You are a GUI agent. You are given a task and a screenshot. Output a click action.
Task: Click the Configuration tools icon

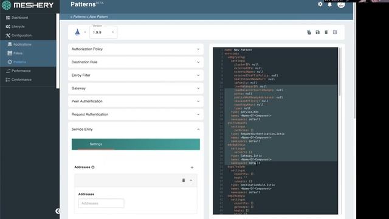(8, 35)
